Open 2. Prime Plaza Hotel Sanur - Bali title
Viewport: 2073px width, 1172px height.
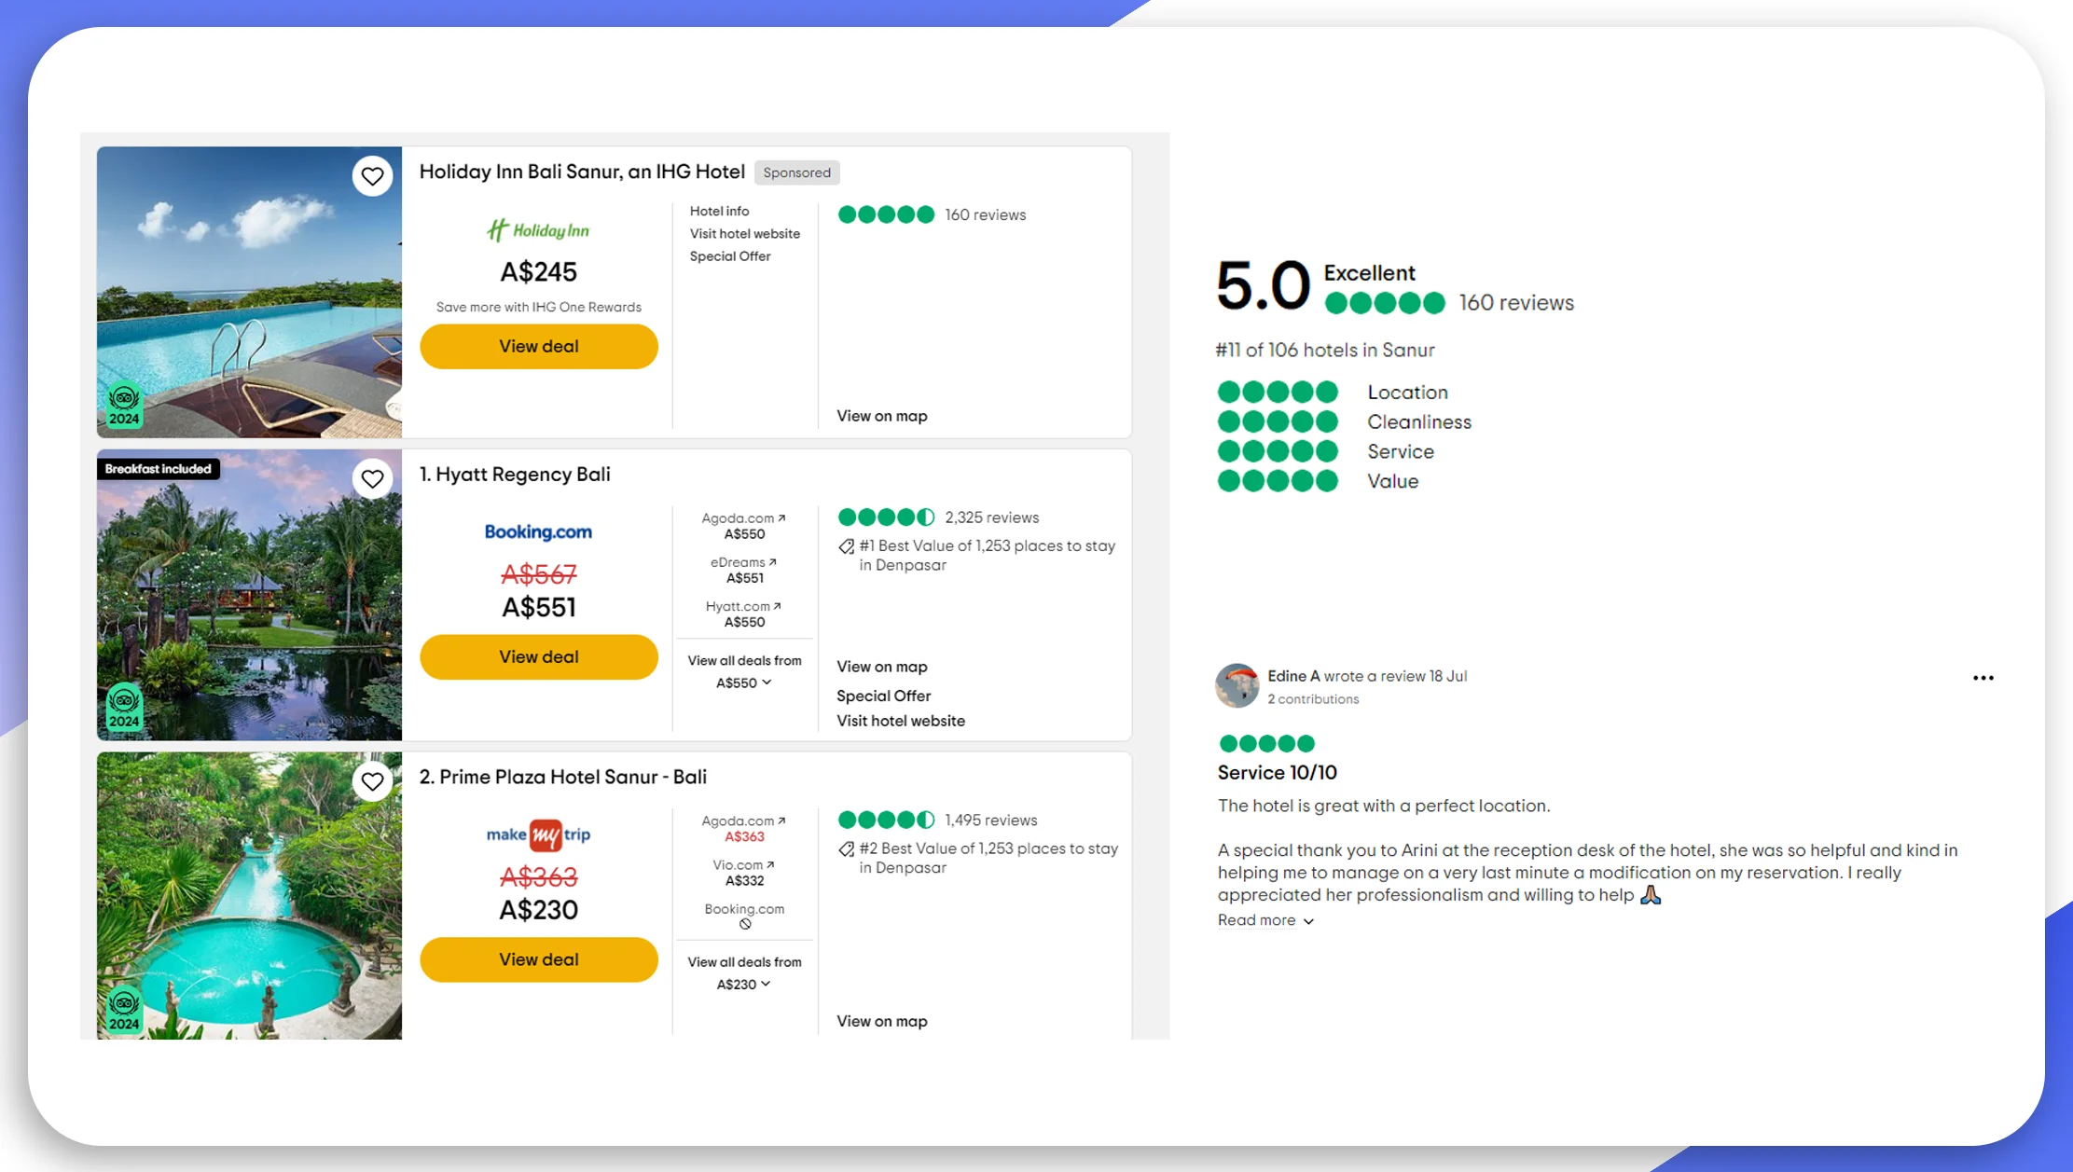pos(562,778)
